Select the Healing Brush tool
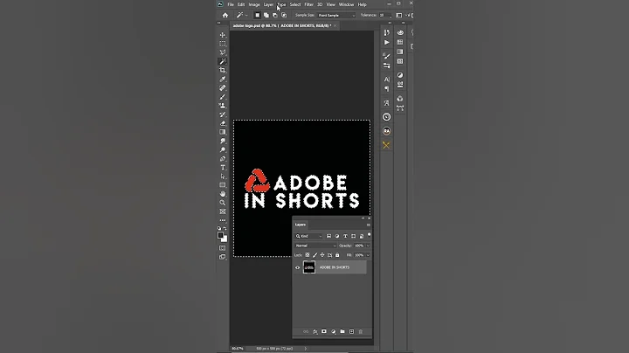This screenshot has height=353, width=629. pos(223,88)
